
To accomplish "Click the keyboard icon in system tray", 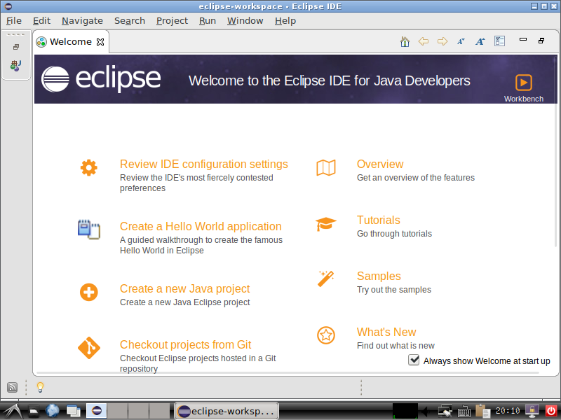I will pos(464,412).
